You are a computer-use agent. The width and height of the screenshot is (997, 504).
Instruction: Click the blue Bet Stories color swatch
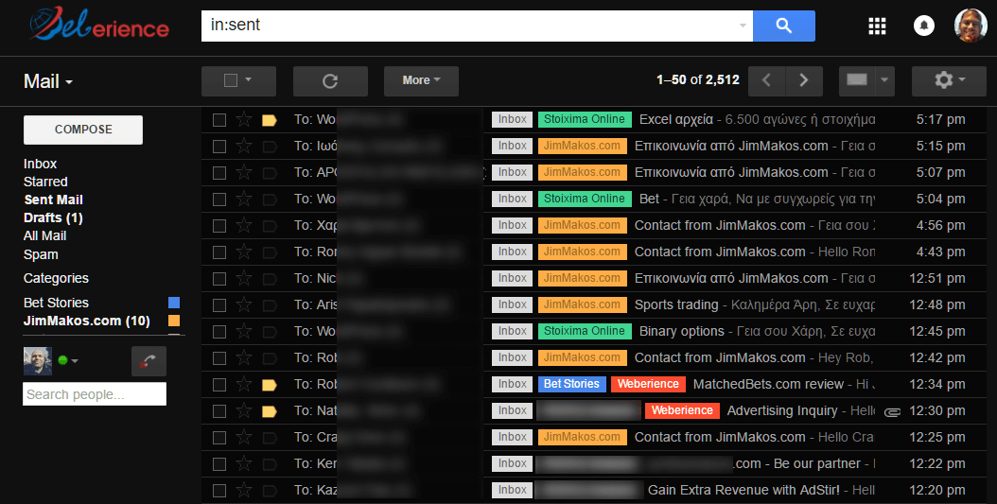174,303
